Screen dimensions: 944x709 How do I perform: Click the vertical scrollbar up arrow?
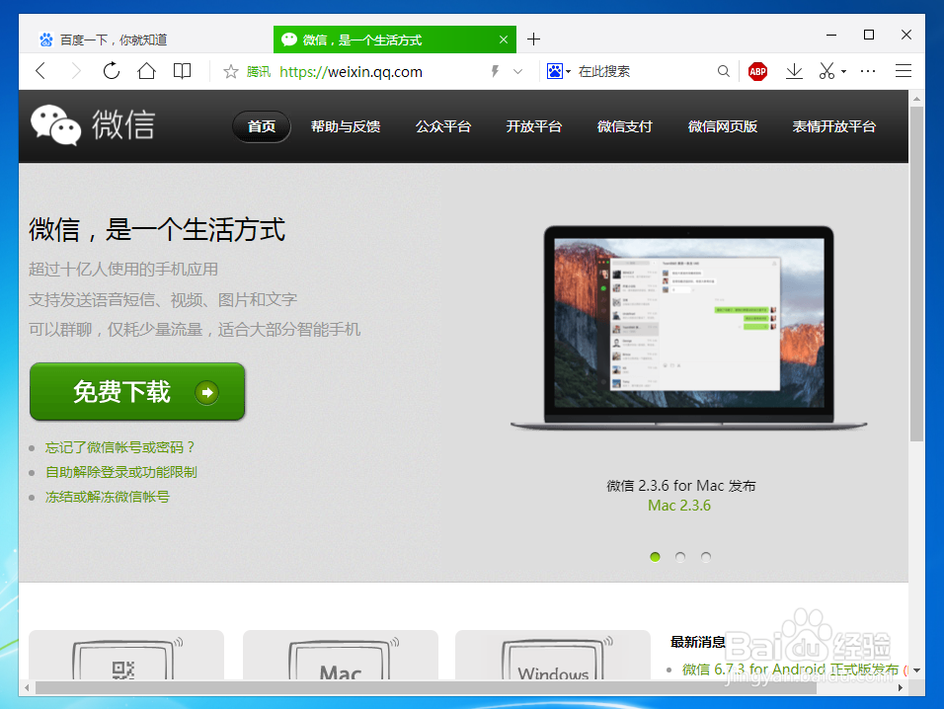[x=916, y=98]
